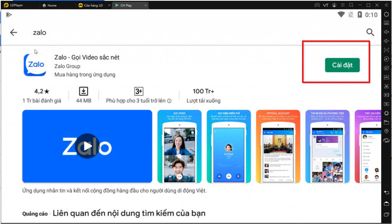Image resolution: width=392 pixels, height=224 pixels.
Task: Click the zalo search query field
Action: click(39, 33)
